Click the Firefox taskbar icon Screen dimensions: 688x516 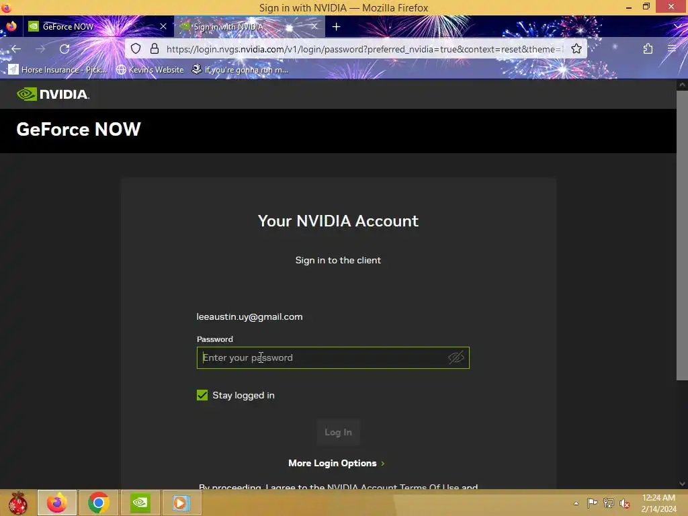(x=57, y=503)
